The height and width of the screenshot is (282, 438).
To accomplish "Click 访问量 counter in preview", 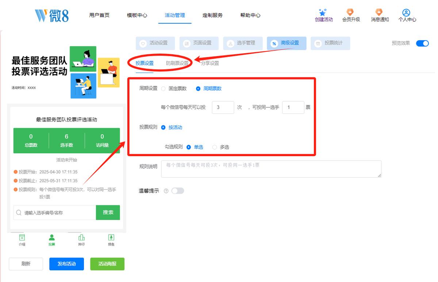I will pyautogui.click(x=102, y=140).
